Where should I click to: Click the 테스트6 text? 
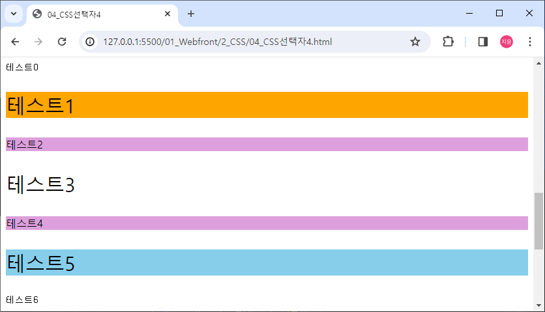(22, 300)
